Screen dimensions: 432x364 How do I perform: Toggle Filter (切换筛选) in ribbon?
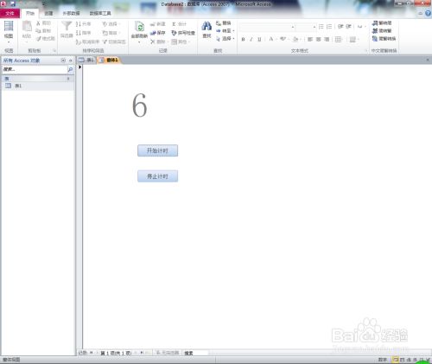[114, 42]
